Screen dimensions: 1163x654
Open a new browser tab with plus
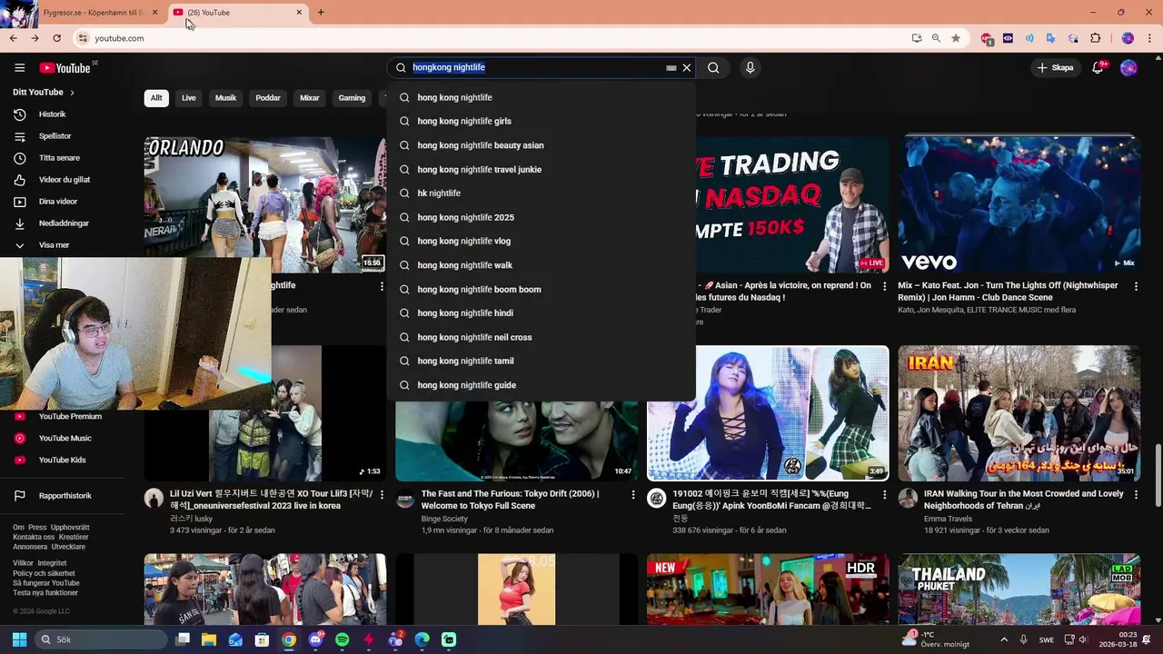pos(321,13)
